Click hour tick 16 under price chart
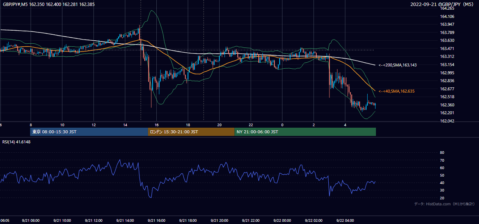Image resolution: width=479 pixels, height=224 pixels. tap(157, 125)
